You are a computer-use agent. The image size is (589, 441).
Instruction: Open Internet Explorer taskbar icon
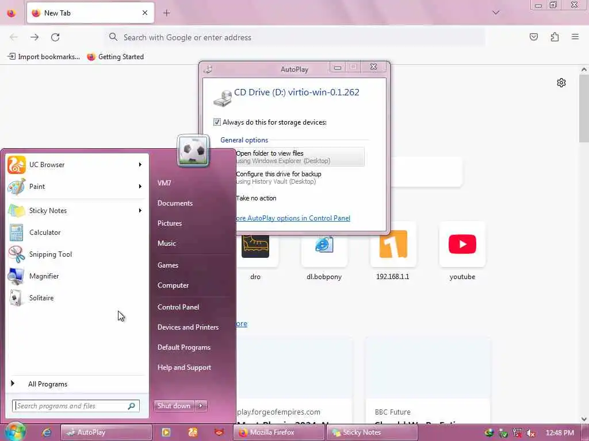(47, 432)
